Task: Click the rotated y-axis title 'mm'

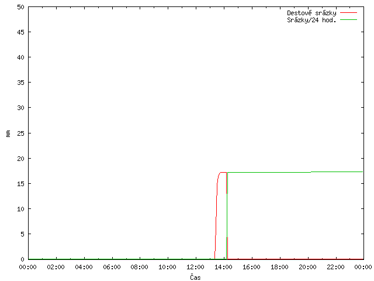Action: point(8,133)
